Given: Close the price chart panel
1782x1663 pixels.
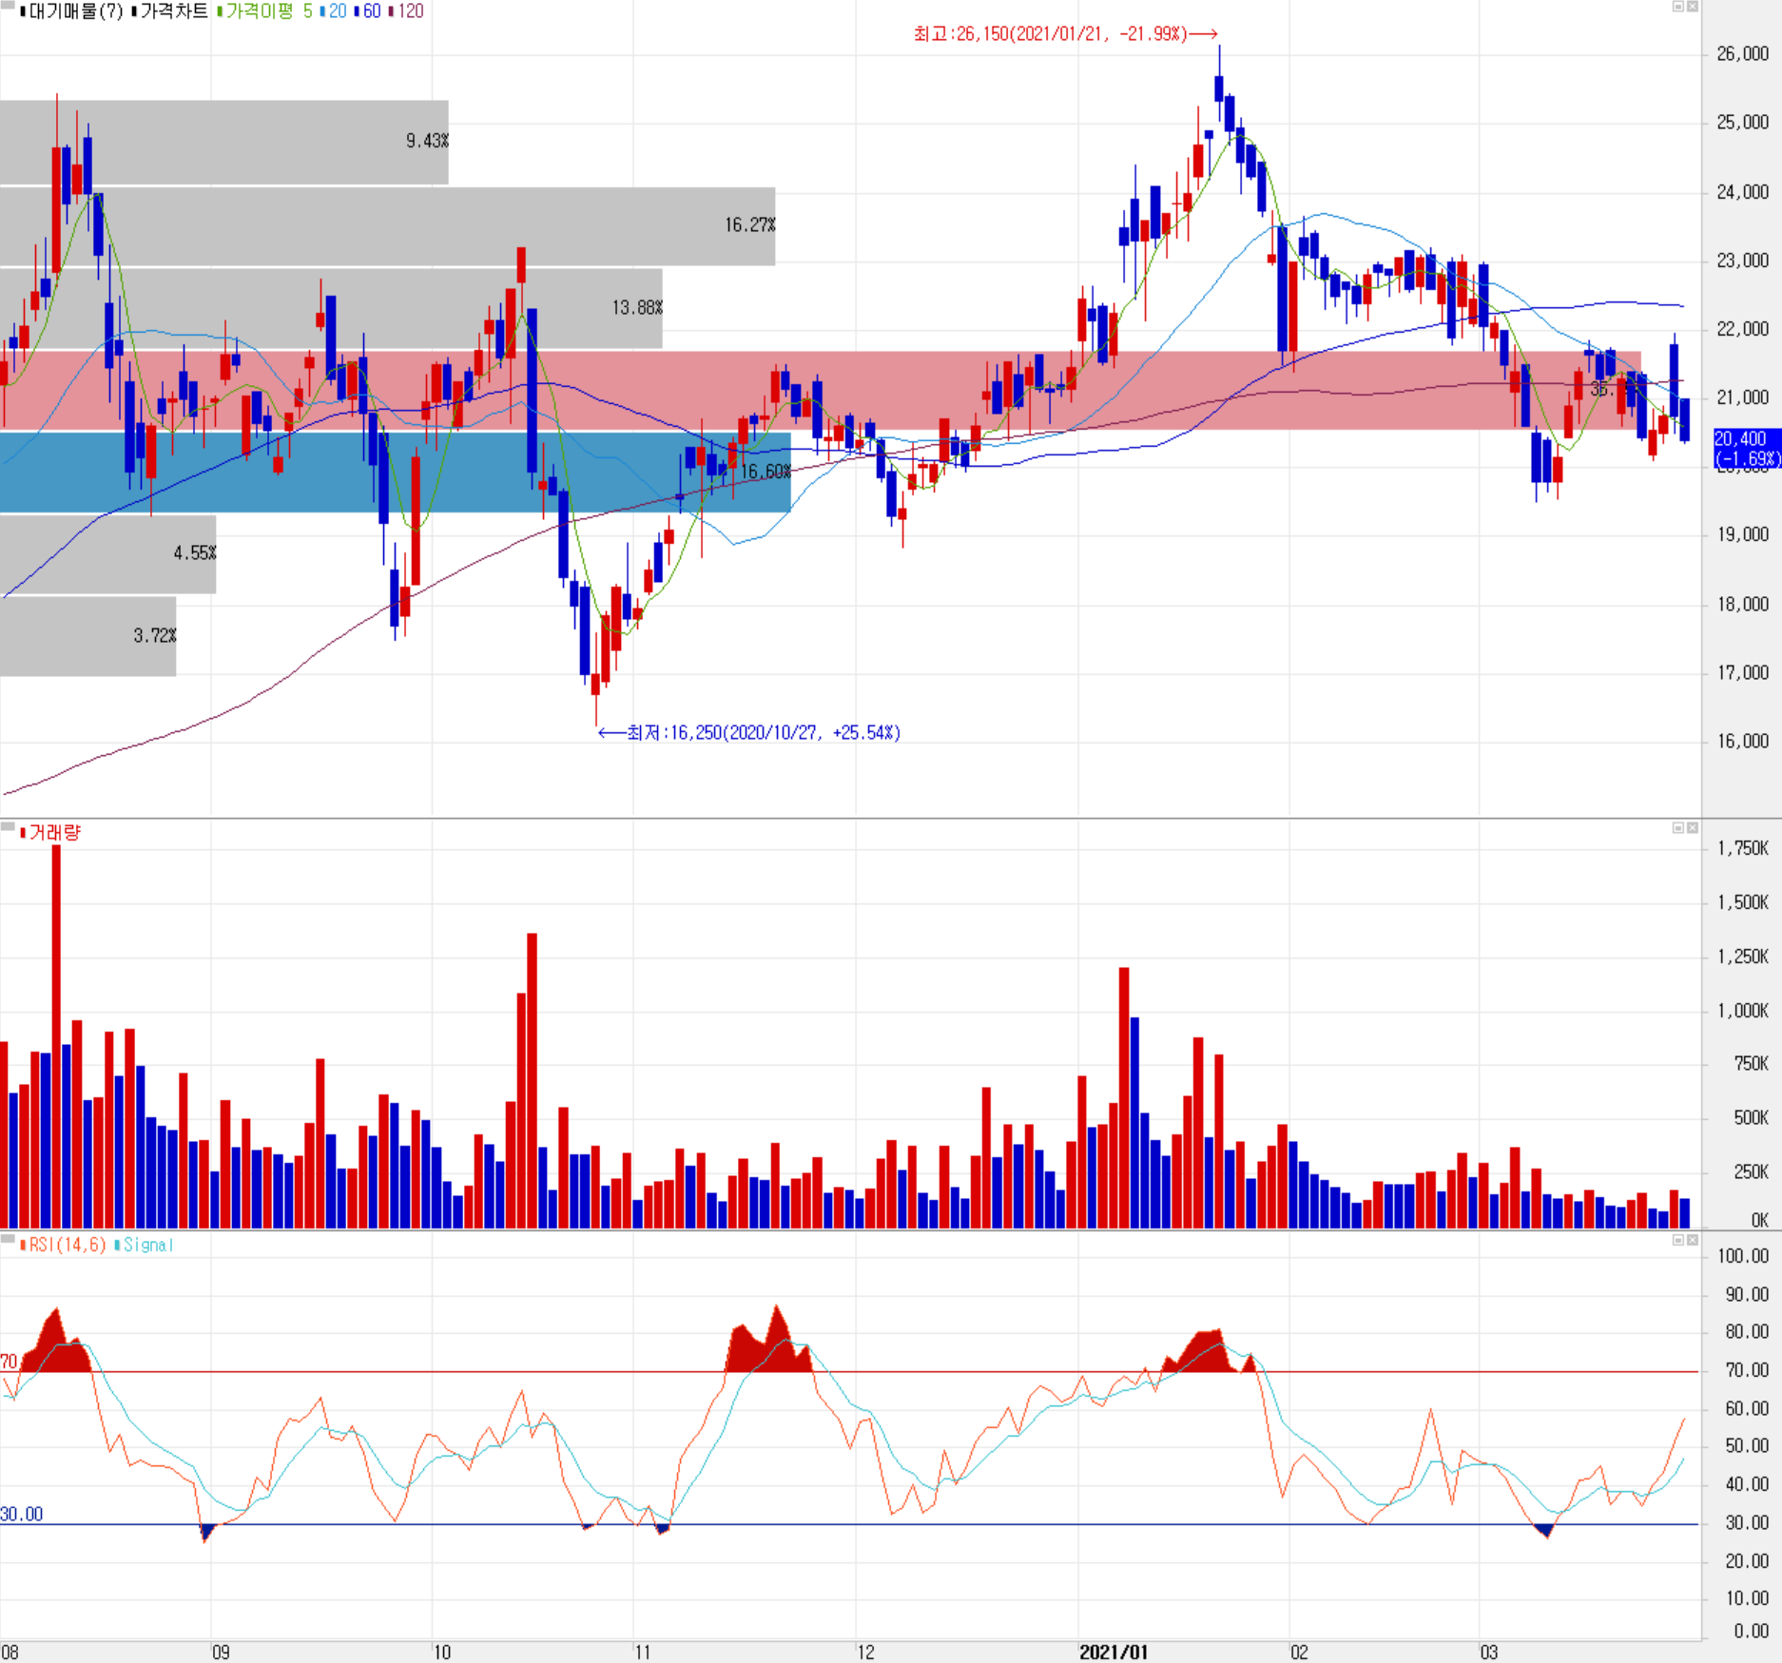Looking at the screenshot, I should coord(1693,7).
